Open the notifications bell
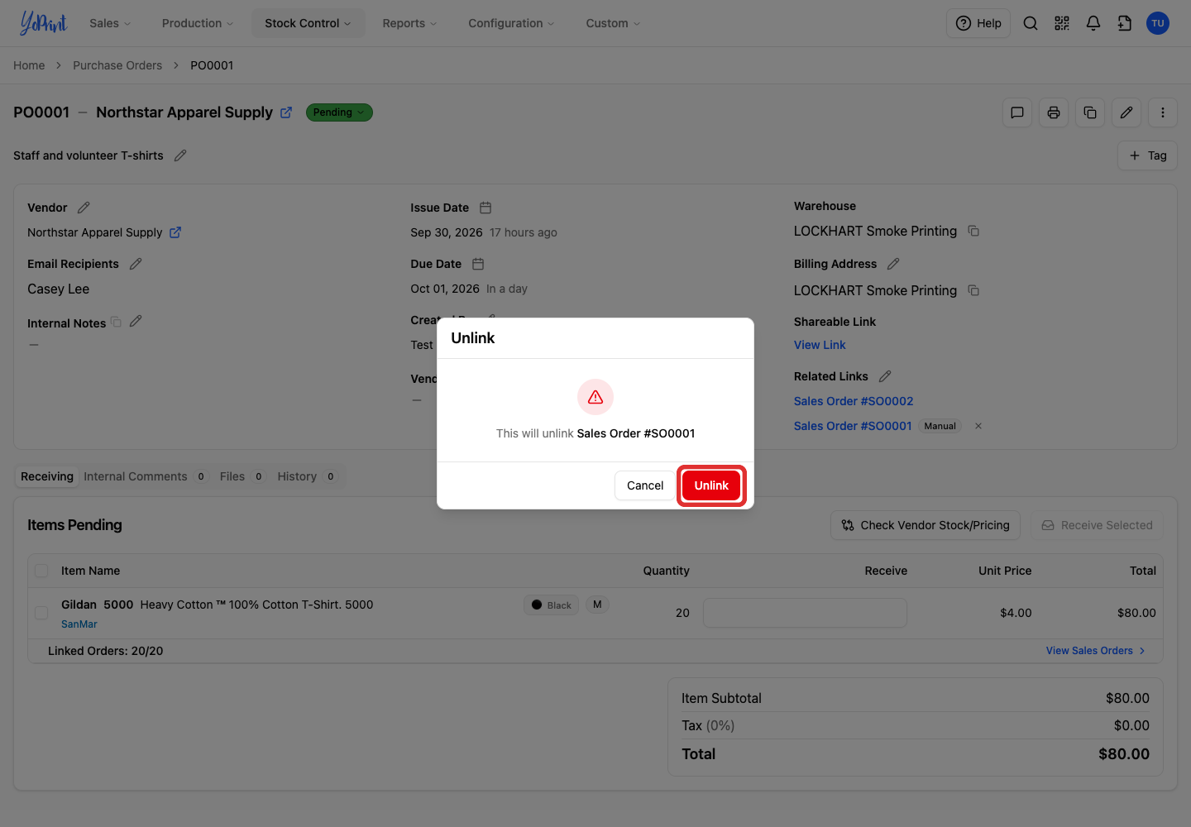The width and height of the screenshot is (1191, 827). click(1093, 23)
